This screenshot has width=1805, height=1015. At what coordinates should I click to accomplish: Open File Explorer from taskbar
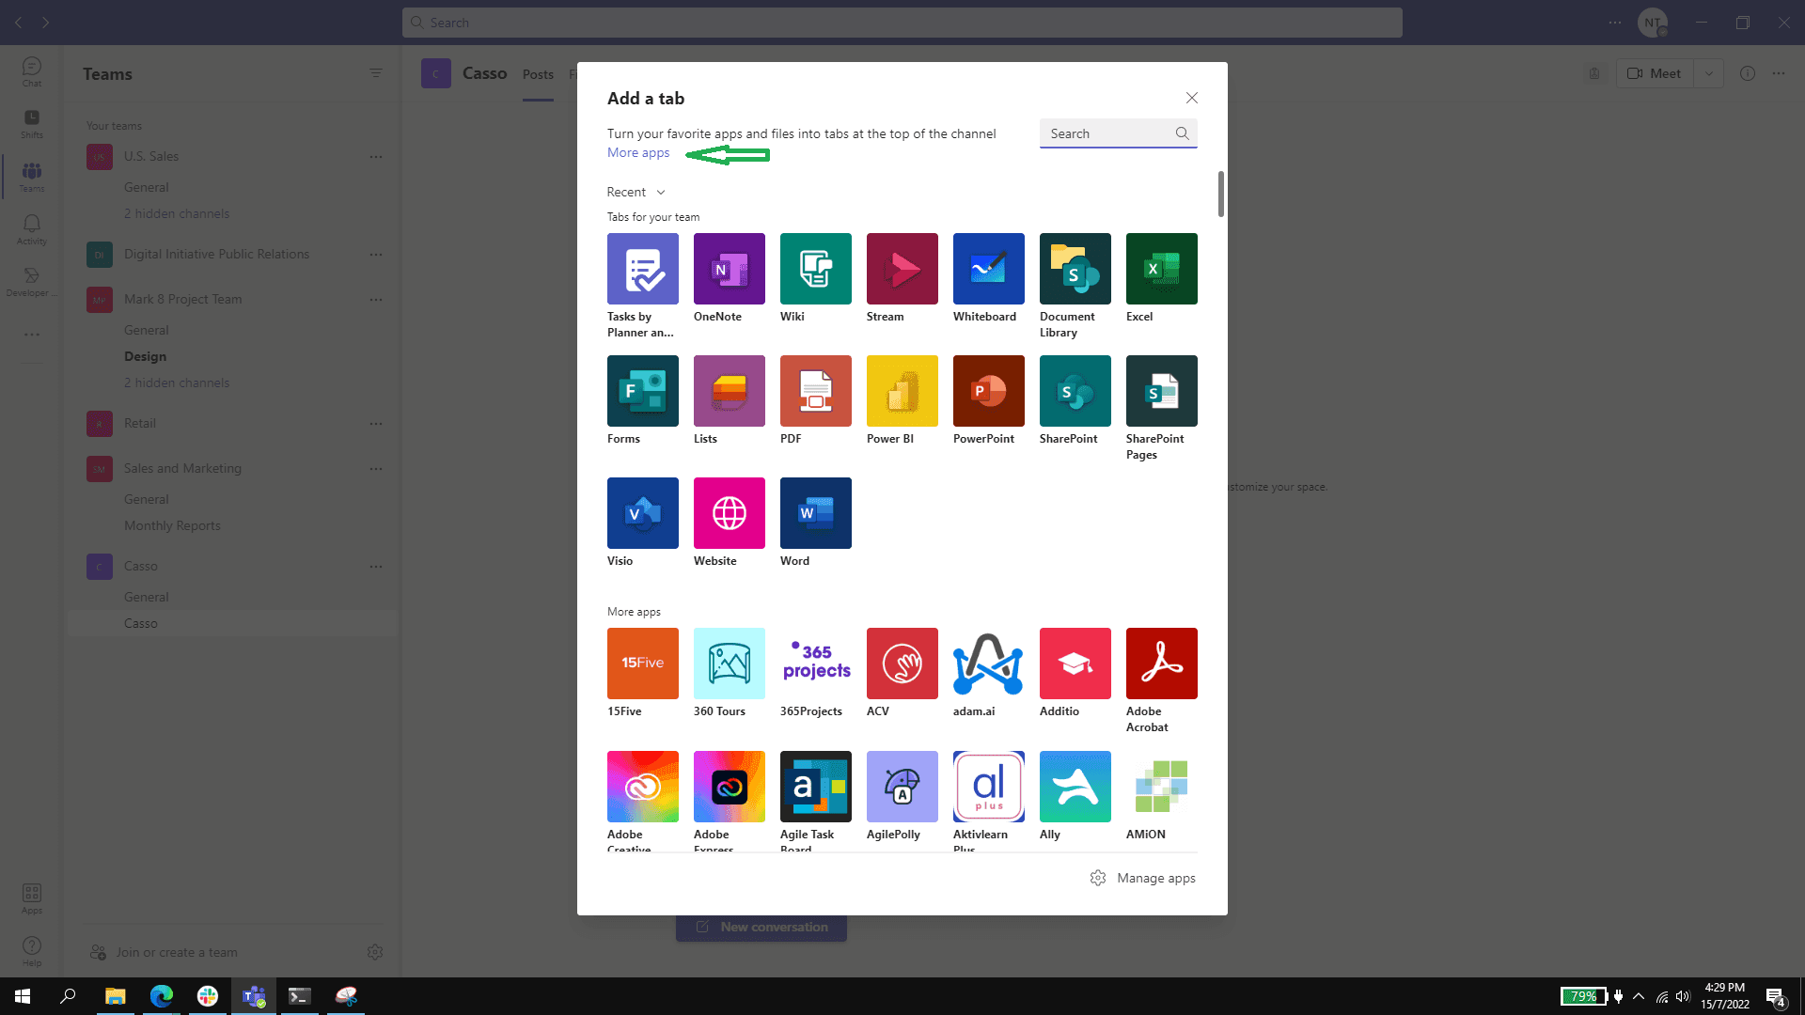click(115, 996)
